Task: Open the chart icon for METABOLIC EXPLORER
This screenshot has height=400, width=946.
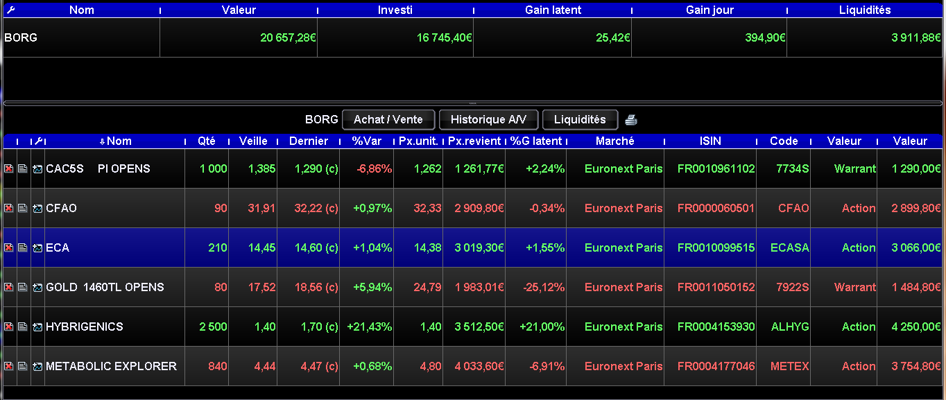Action: coord(37,366)
